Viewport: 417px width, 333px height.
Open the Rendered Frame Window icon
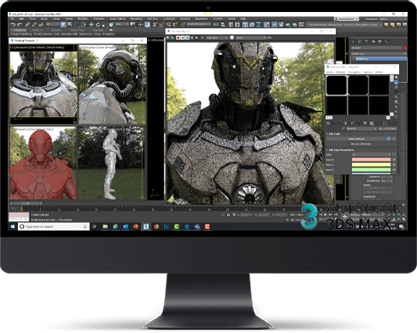click(281, 25)
